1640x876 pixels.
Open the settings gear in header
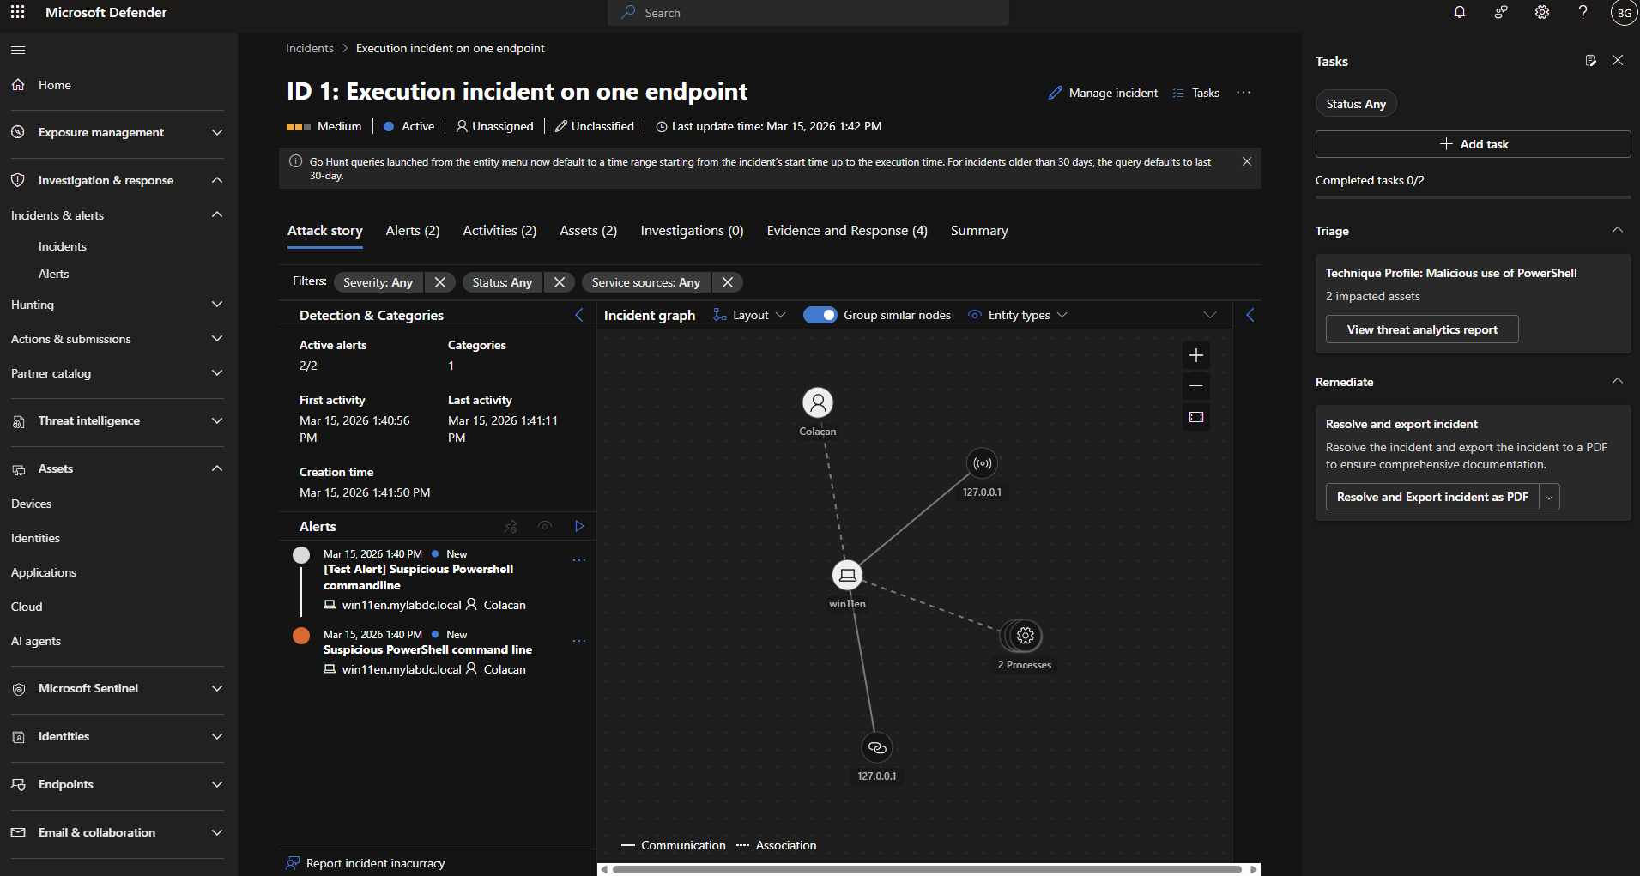pos(1541,13)
